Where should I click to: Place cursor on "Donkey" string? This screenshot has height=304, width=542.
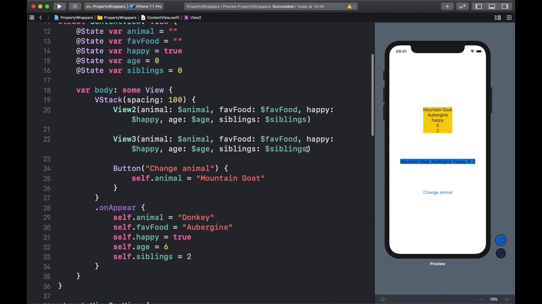click(196, 217)
